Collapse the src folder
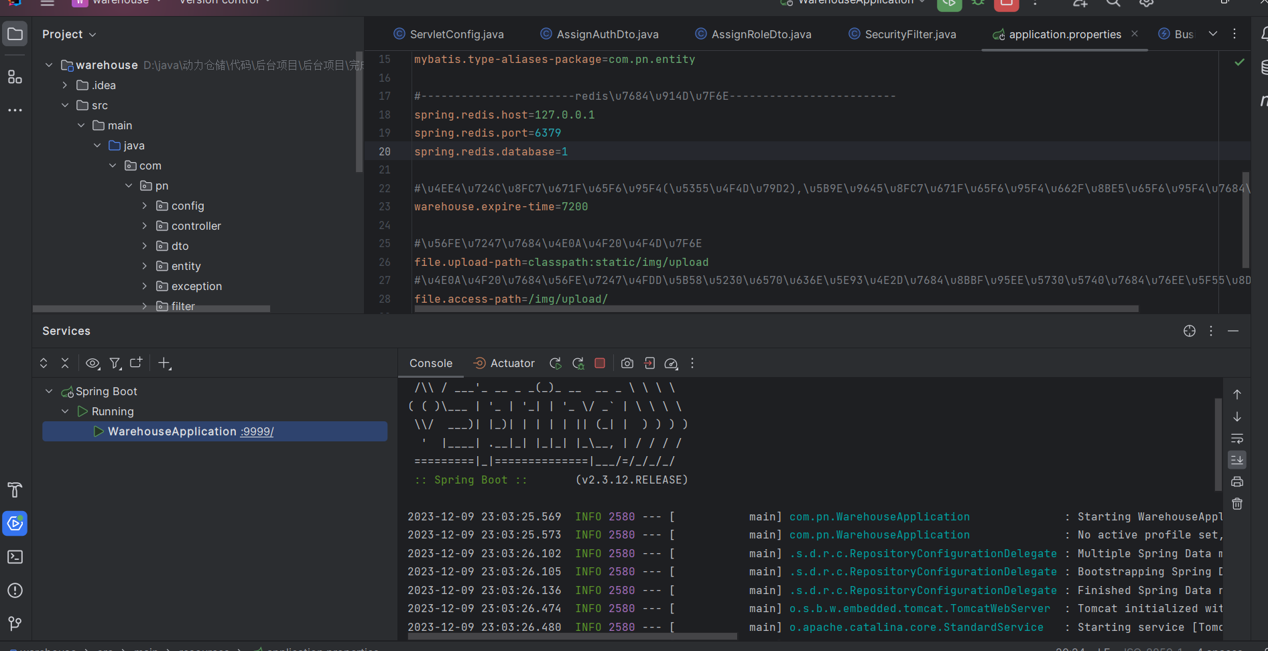Viewport: 1268px width, 651px height. click(x=65, y=105)
